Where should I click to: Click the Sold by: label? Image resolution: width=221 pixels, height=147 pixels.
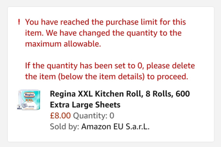[65, 127]
